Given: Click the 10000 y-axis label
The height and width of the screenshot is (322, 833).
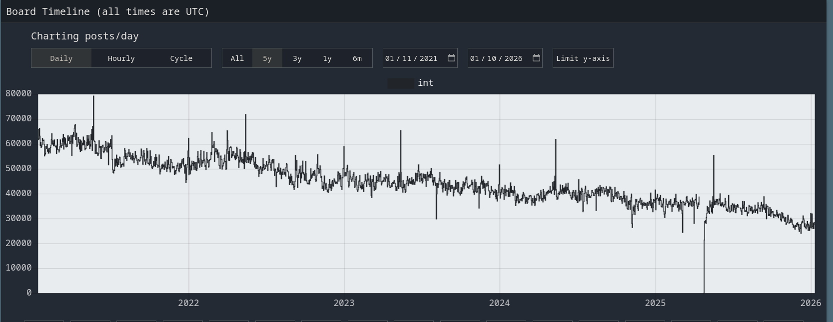Looking at the screenshot, I should point(18,268).
